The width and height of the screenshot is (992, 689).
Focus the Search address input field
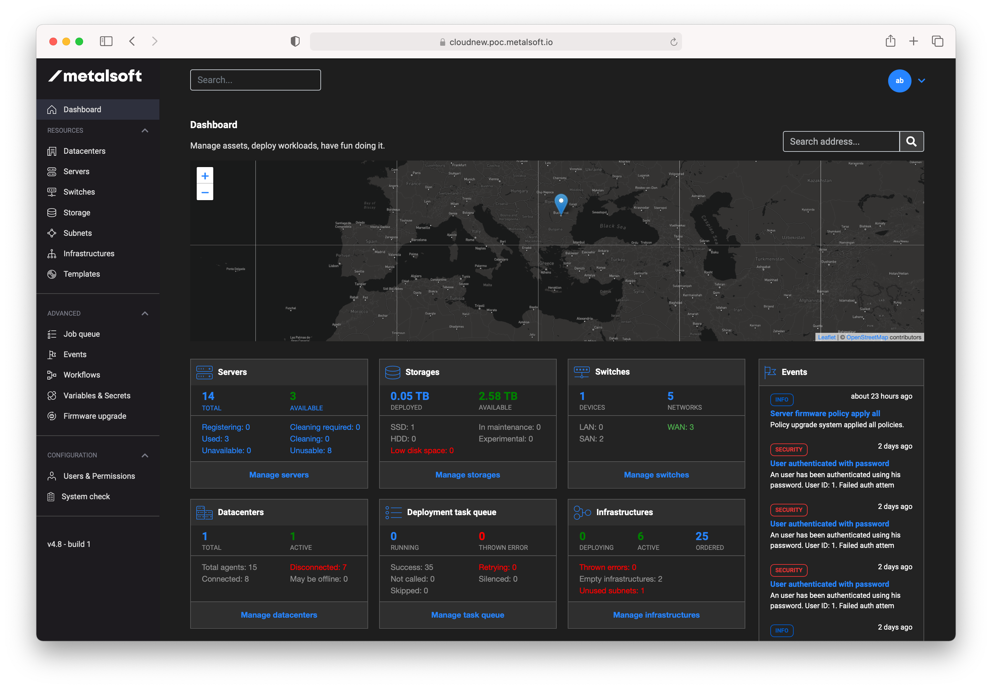[x=840, y=142]
